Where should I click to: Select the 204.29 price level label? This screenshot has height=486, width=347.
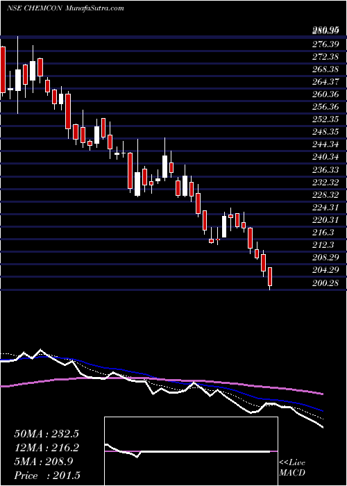325,270
